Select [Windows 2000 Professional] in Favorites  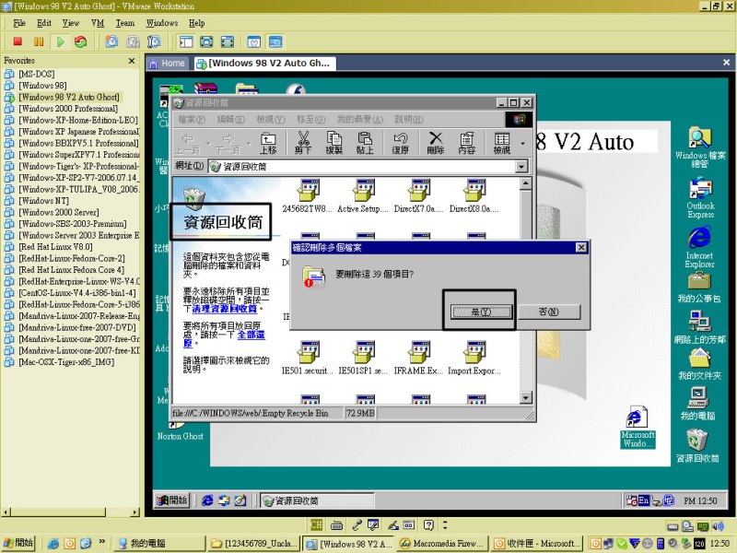(x=67, y=109)
